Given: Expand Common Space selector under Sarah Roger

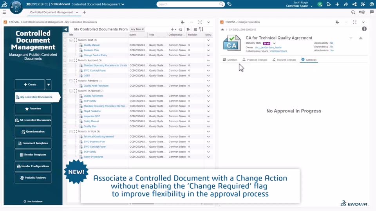Looking at the screenshot, I should [x=311, y=6].
